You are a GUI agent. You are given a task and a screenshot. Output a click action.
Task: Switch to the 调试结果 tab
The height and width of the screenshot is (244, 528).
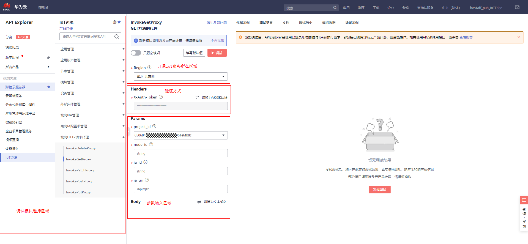(266, 23)
